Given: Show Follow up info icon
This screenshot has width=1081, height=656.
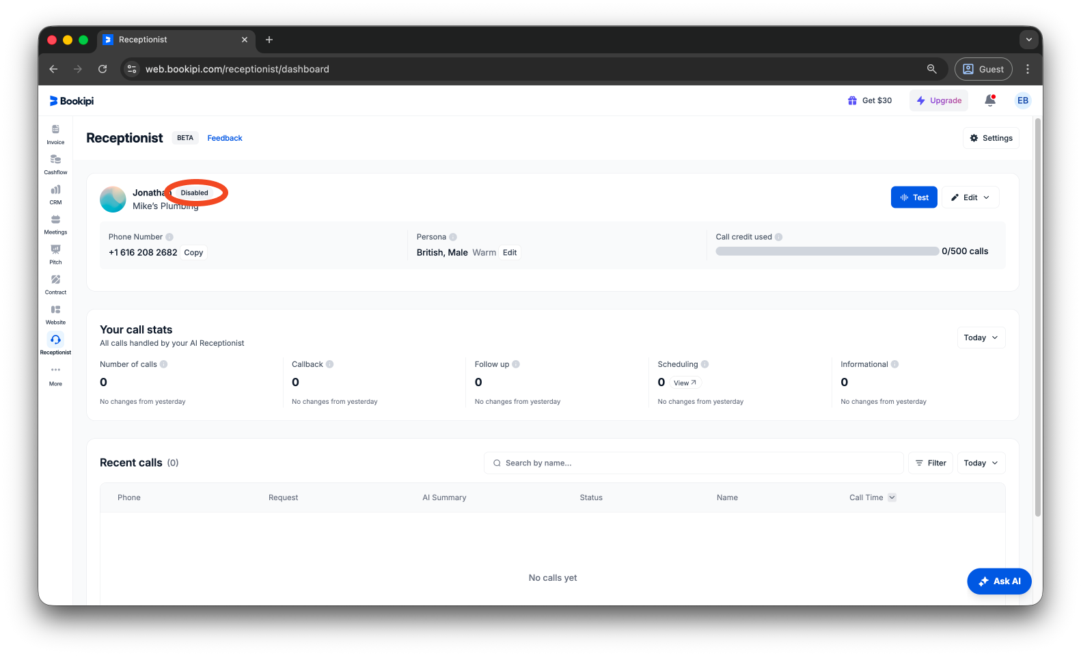Looking at the screenshot, I should pyautogui.click(x=516, y=364).
